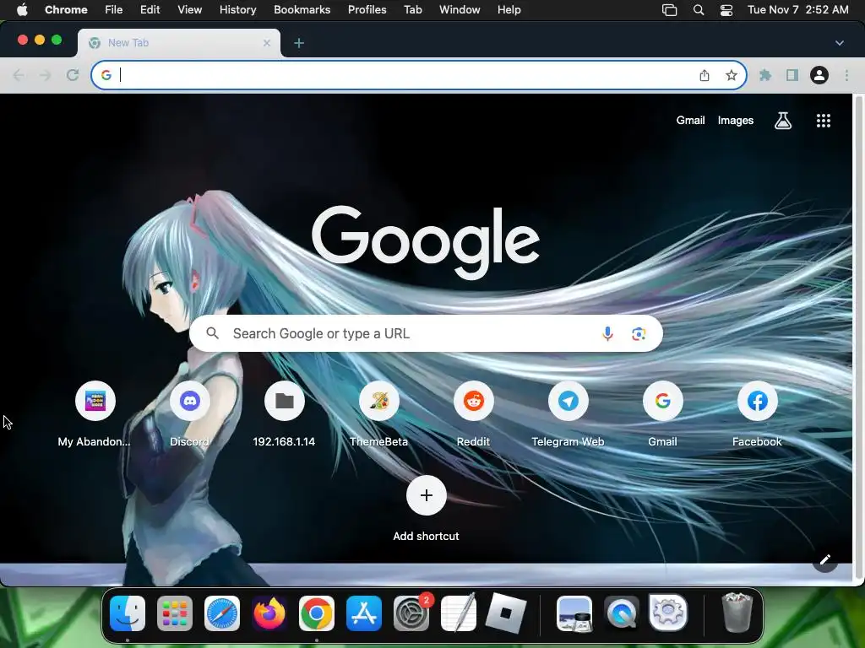Open the Tab menu

[x=412, y=9]
